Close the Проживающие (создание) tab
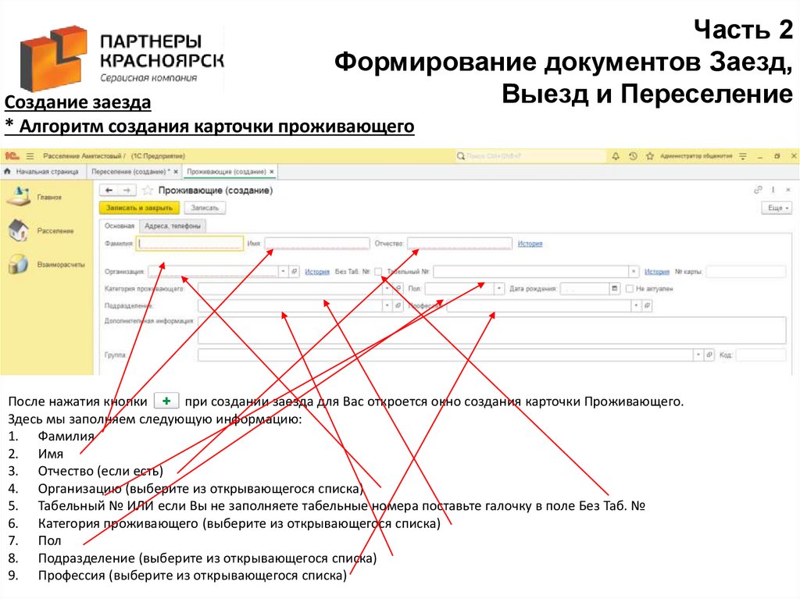The height and width of the screenshot is (599, 800). coord(271,172)
